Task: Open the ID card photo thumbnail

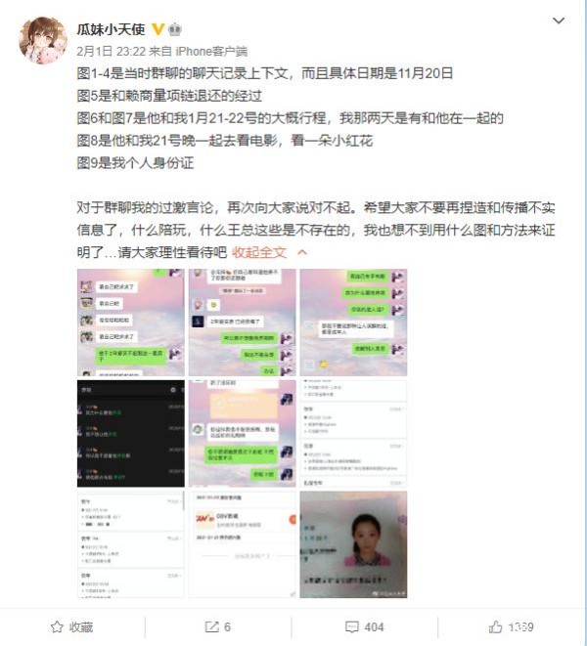Action: [353, 544]
